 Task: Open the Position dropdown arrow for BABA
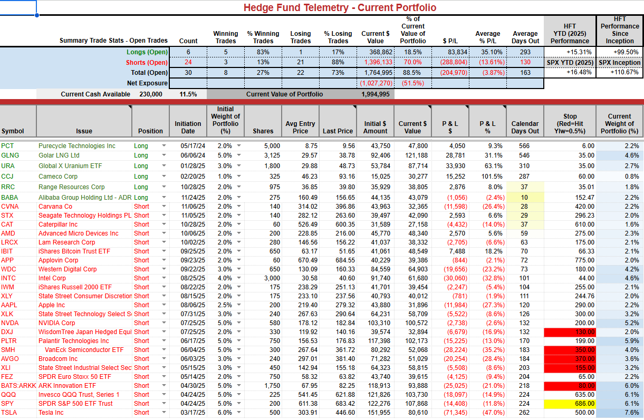tap(164, 198)
